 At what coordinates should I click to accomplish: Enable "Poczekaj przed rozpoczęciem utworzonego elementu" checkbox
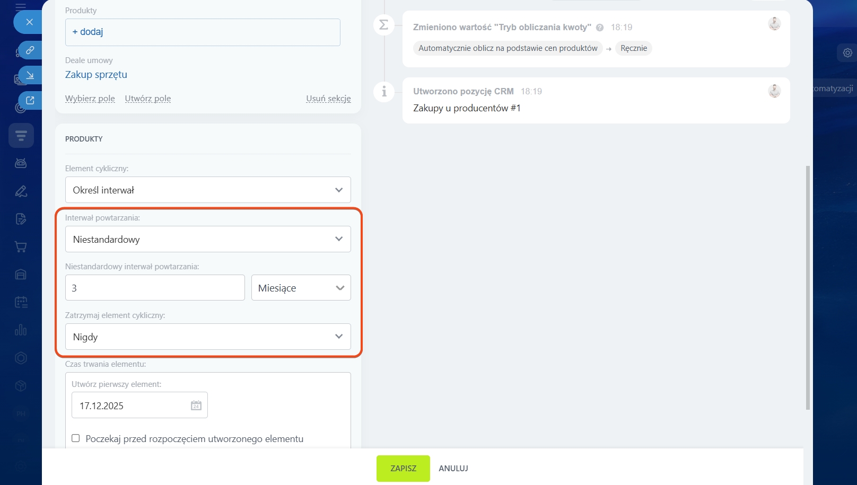[x=76, y=438]
